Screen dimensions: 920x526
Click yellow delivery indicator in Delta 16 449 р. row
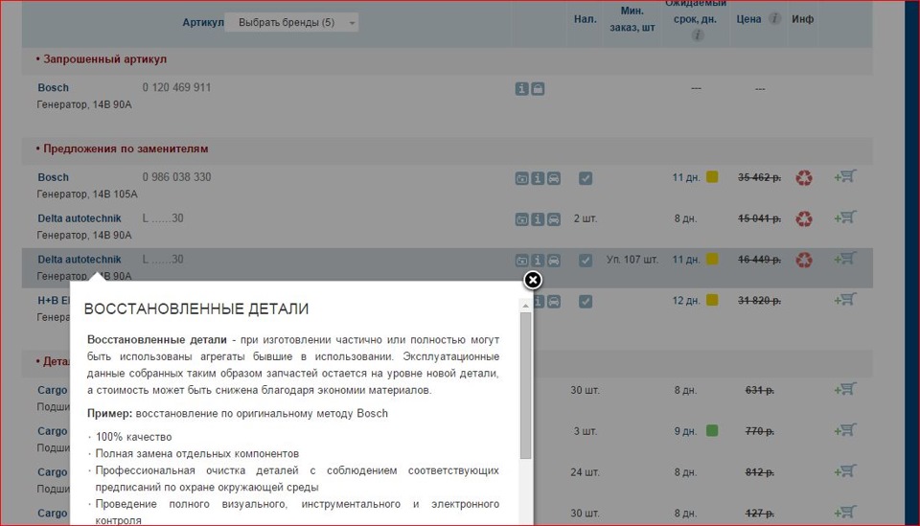tap(712, 260)
